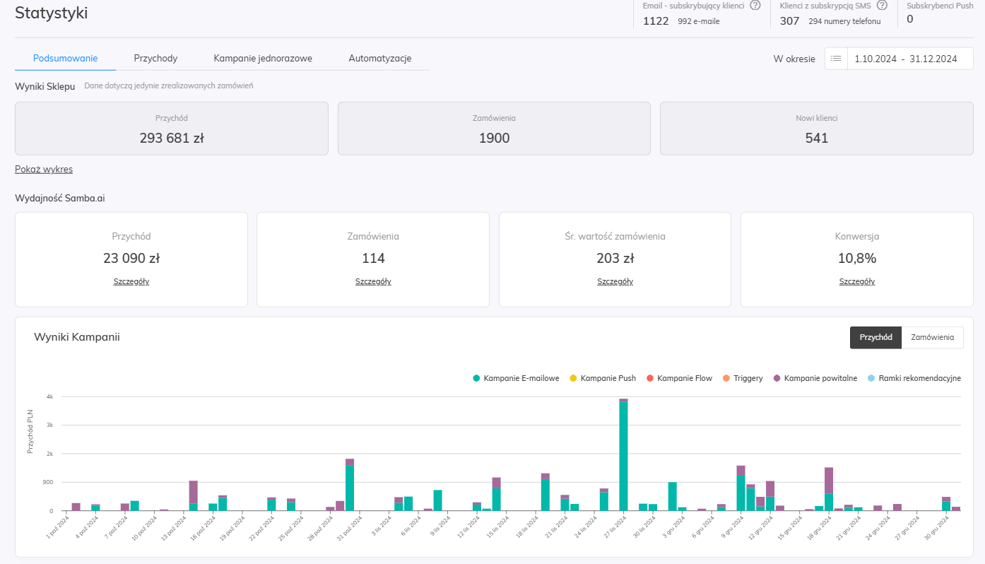
Task: Open Szczegóły under Przychód 23 090 zł
Action: coord(131,281)
